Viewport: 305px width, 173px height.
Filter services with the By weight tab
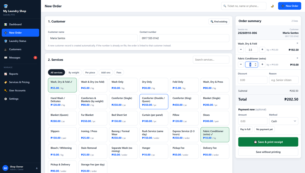pyautogui.click(x=74, y=73)
